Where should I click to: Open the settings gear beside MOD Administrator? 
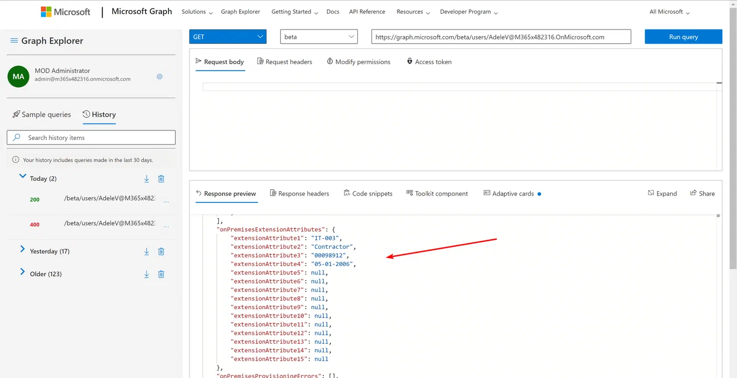(x=160, y=76)
